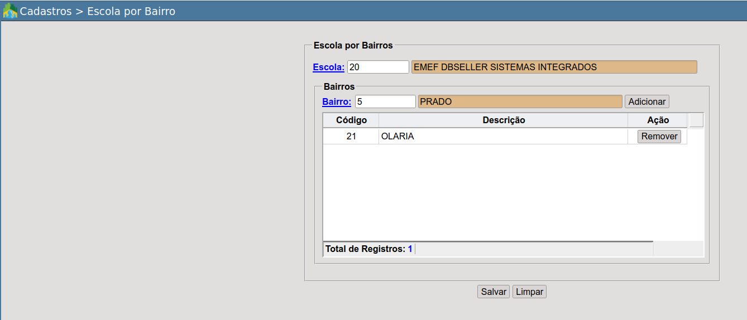Viewport: 747px width, 320px height.
Task: Click the PRADO description field
Action: (520, 101)
